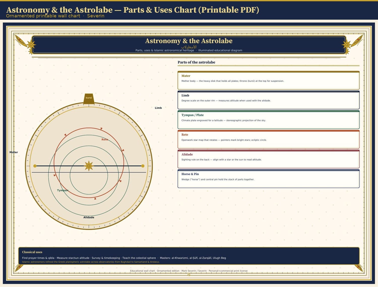Image resolution: width=378 pixels, height=287 pixels.
Task: Select the right gold endpoint of the alidade bar
Action: 143,166
